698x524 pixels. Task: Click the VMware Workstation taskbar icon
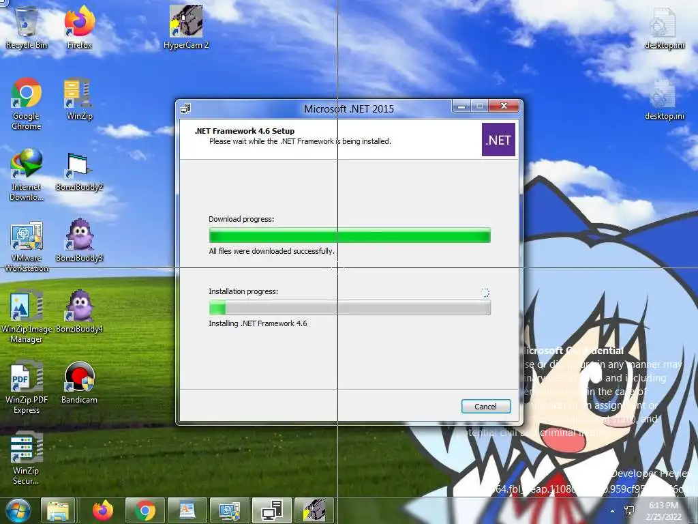229,510
